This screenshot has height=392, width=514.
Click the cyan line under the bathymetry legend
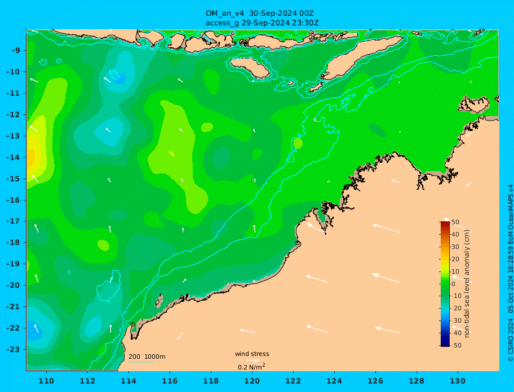coord(141,362)
